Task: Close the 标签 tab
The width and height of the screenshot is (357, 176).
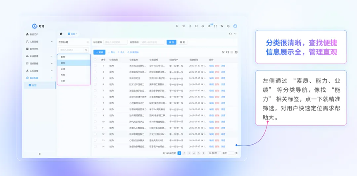Action: (76, 34)
